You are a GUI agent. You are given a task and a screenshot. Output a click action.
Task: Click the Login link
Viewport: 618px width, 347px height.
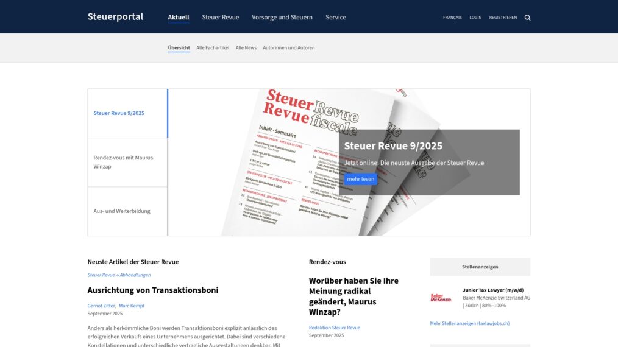point(475,18)
